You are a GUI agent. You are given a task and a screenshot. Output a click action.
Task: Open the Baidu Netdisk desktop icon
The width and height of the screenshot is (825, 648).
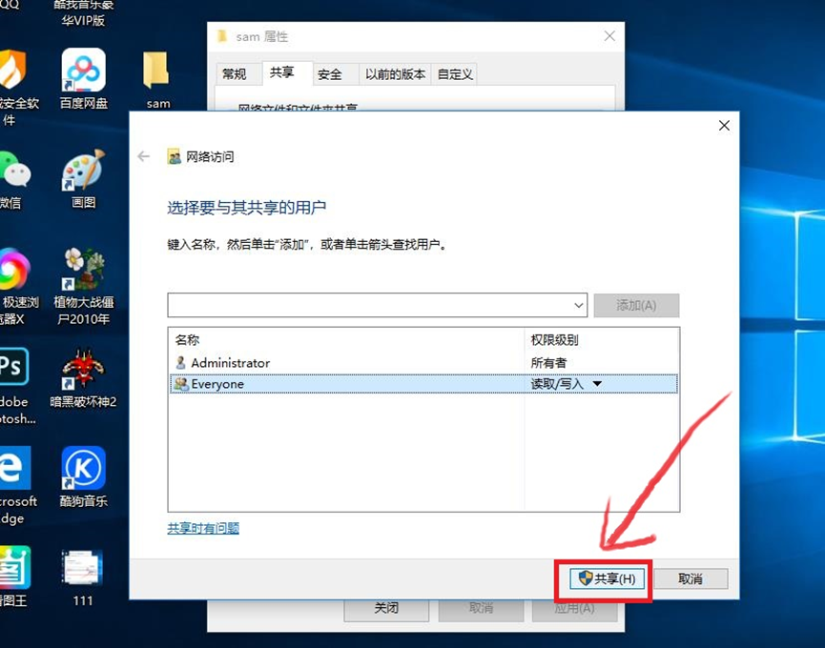click(x=84, y=71)
